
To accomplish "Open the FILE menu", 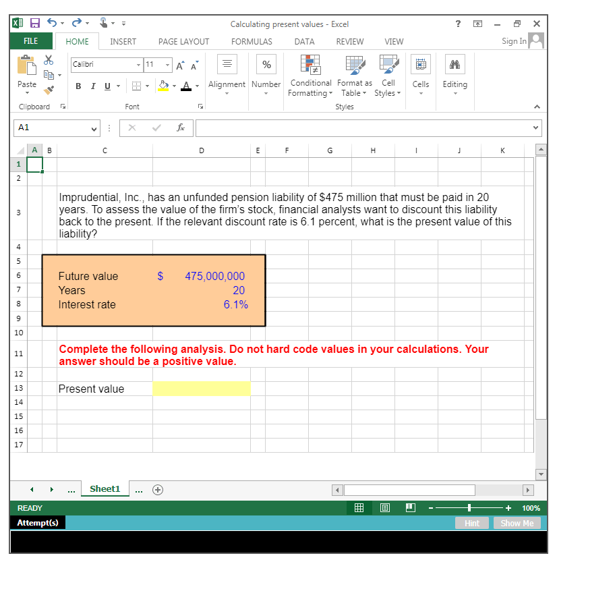I will (x=30, y=41).
